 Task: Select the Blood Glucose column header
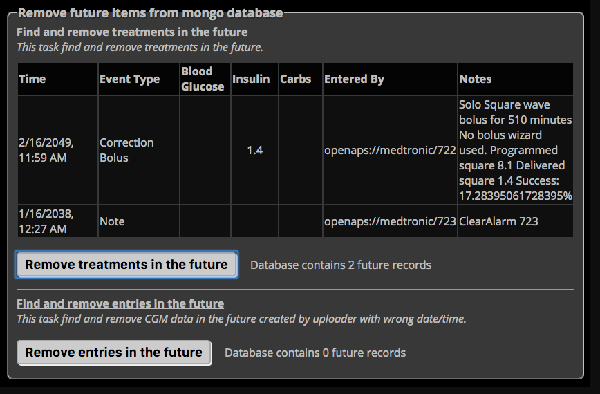click(205, 79)
